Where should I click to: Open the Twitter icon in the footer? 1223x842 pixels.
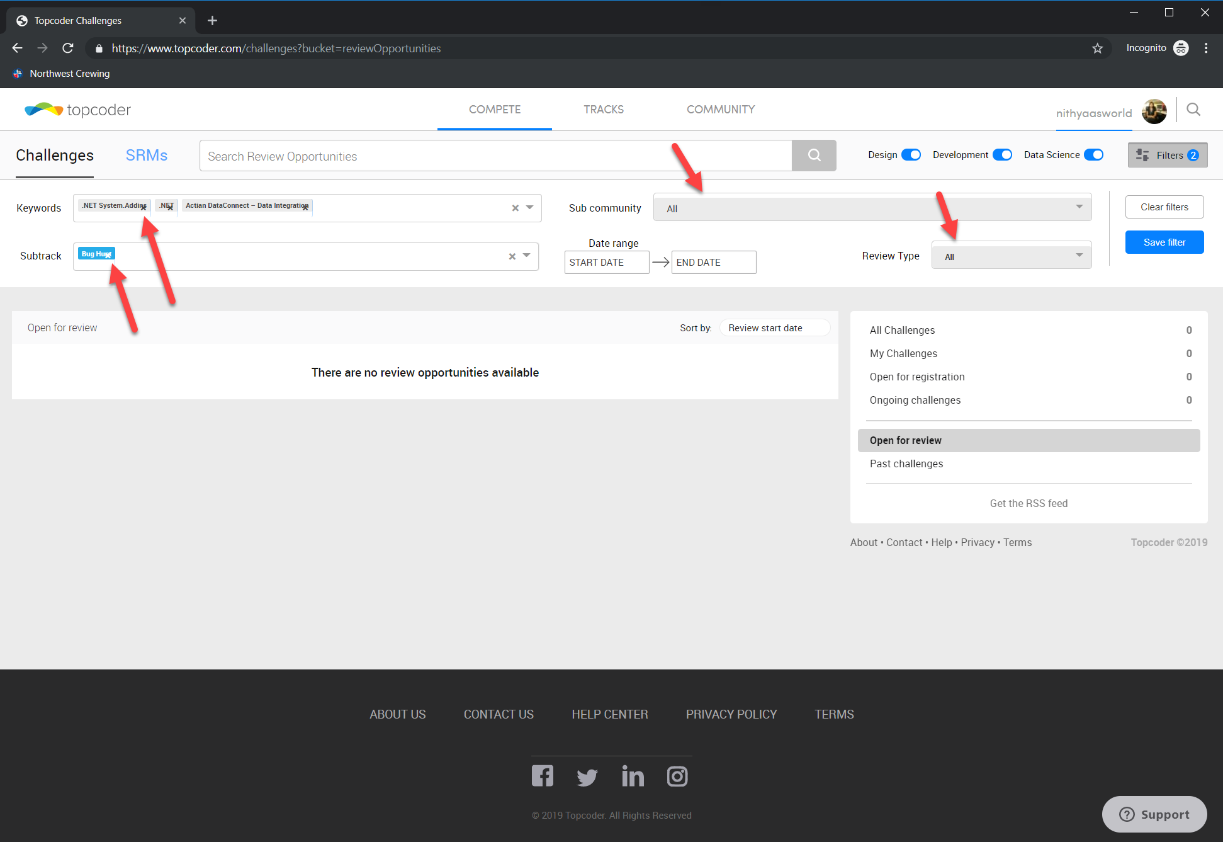tap(587, 777)
